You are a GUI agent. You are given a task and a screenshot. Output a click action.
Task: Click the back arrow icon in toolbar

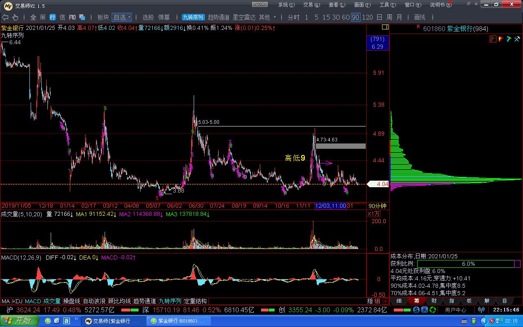tap(5, 17)
